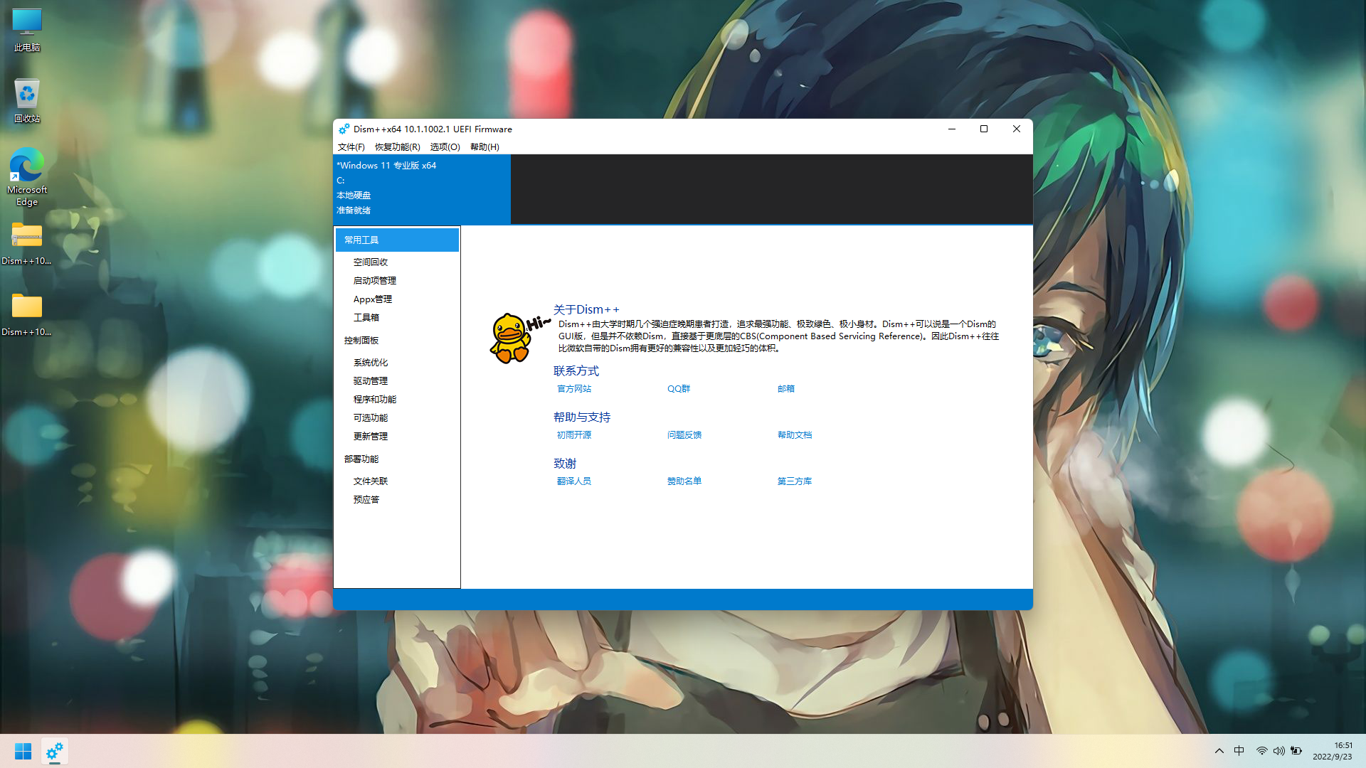Open 系统优化 in the control panel section
The height and width of the screenshot is (768, 1366).
click(x=371, y=363)
